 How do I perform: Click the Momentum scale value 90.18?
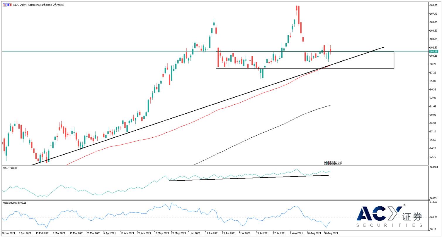[x=433, y=229]
